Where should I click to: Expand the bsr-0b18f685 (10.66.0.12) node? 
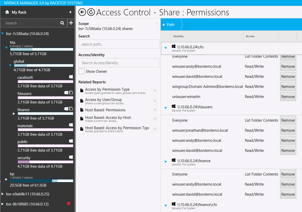click(3, 204)
